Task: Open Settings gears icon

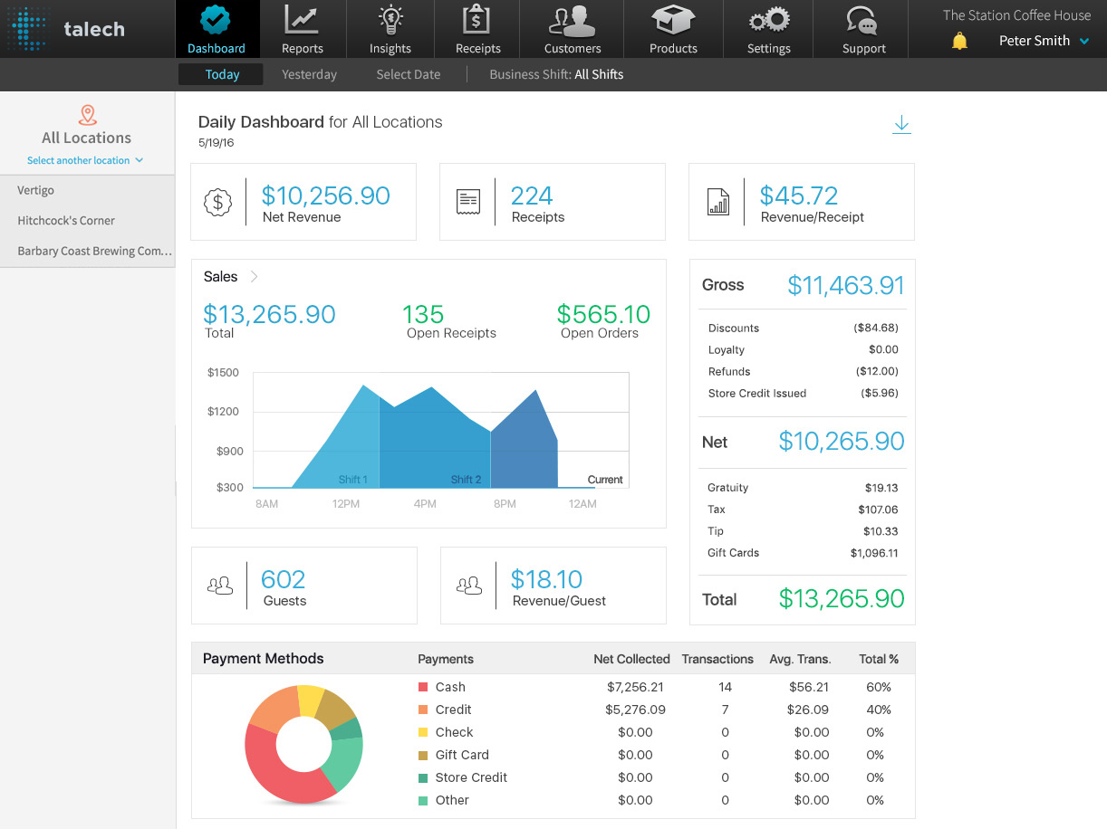Action: [768, 20]
